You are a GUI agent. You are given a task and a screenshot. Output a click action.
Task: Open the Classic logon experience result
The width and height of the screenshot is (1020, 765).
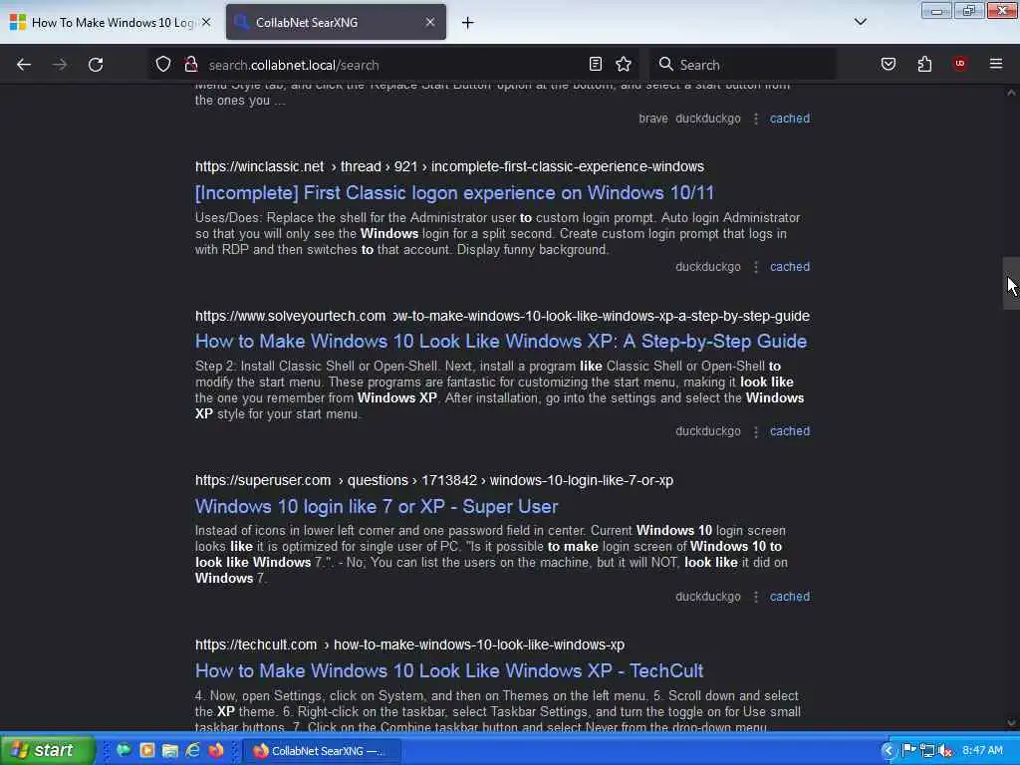pyautogui.click(x=454, y=192)
